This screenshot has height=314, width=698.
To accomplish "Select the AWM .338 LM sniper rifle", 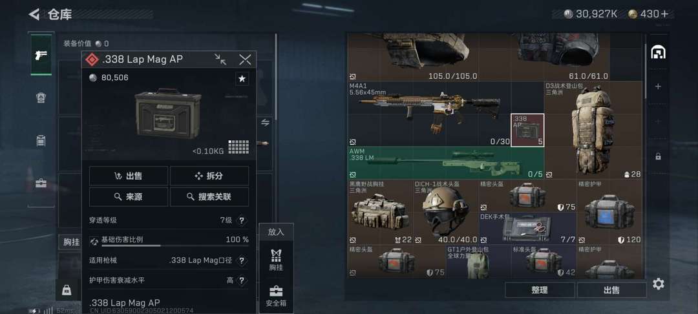I will click(445, 163).
